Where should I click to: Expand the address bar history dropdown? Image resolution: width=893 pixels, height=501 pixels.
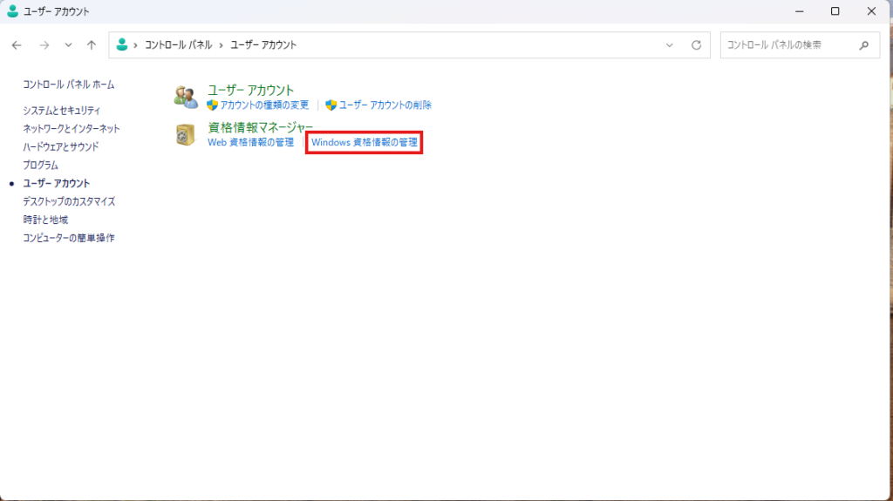coord(669,45)
